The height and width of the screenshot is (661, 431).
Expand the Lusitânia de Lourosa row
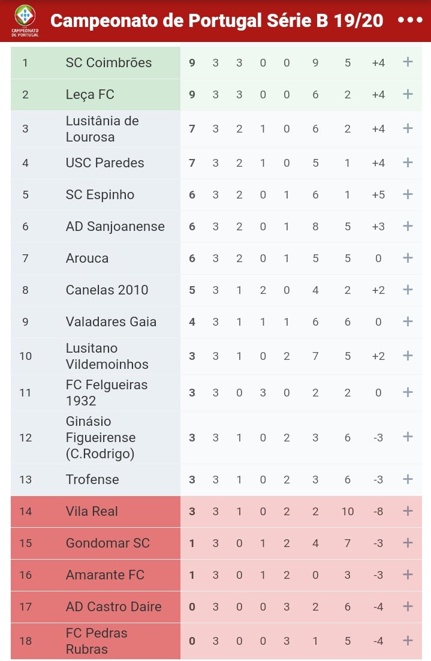pos(408,128)
